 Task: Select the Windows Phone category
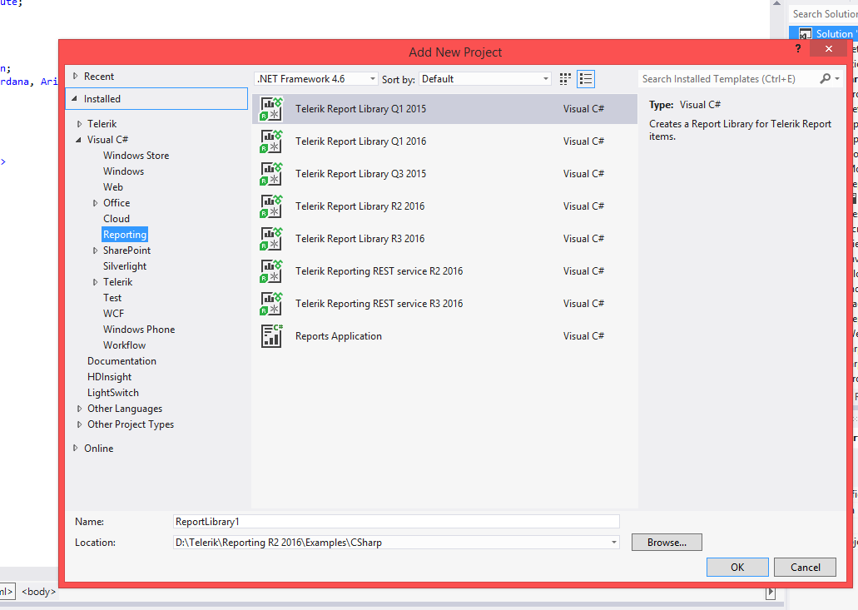[x=139, y=330]
